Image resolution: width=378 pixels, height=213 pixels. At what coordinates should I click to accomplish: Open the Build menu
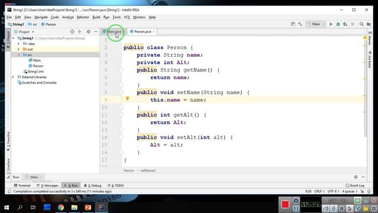click(96, 17)
